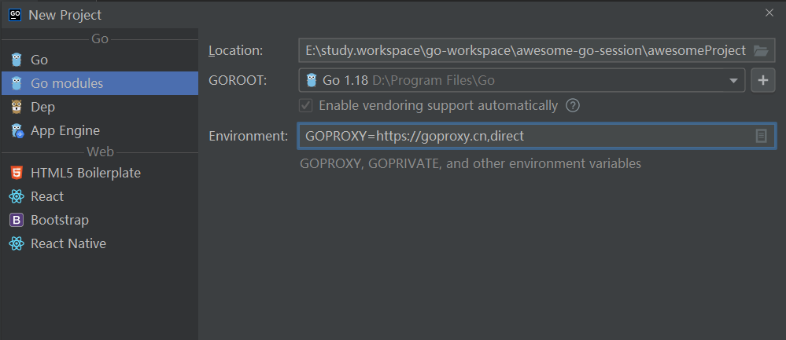Click the Go modules gopher icon
Screen dimensions: 786x340
[17, 83]
